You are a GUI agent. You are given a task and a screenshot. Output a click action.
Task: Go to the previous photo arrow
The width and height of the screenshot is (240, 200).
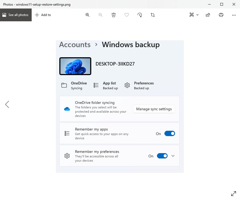coord(7,104)
